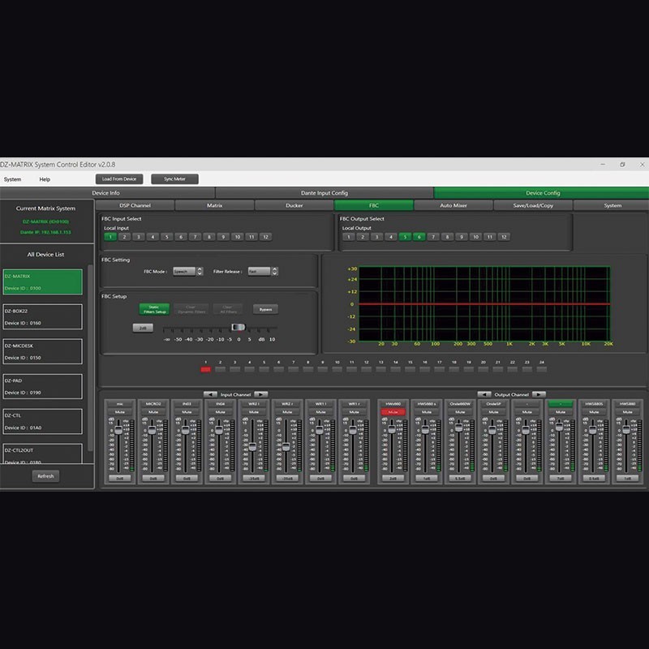Viewport: 649px width, 649px height.
Task: Click the WR2 l channel fader handle
Action: [x=252, y=447]
